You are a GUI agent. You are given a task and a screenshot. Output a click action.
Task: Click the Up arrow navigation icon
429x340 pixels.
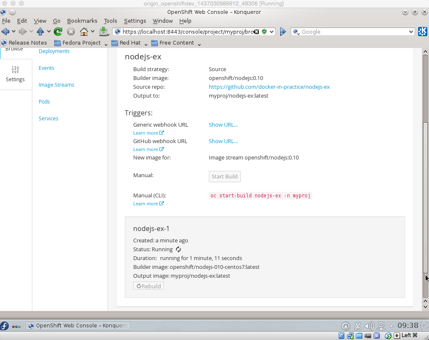[x=40, y=32]
